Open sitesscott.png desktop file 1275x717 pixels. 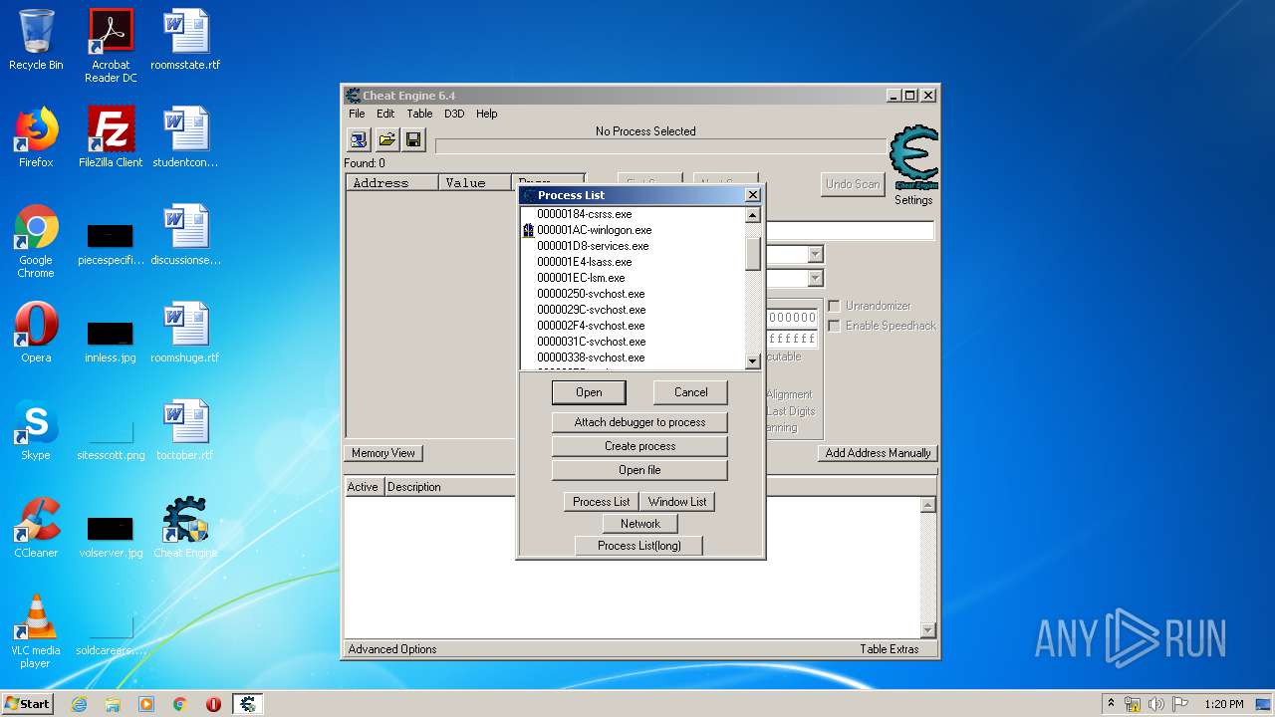point(111,436)
